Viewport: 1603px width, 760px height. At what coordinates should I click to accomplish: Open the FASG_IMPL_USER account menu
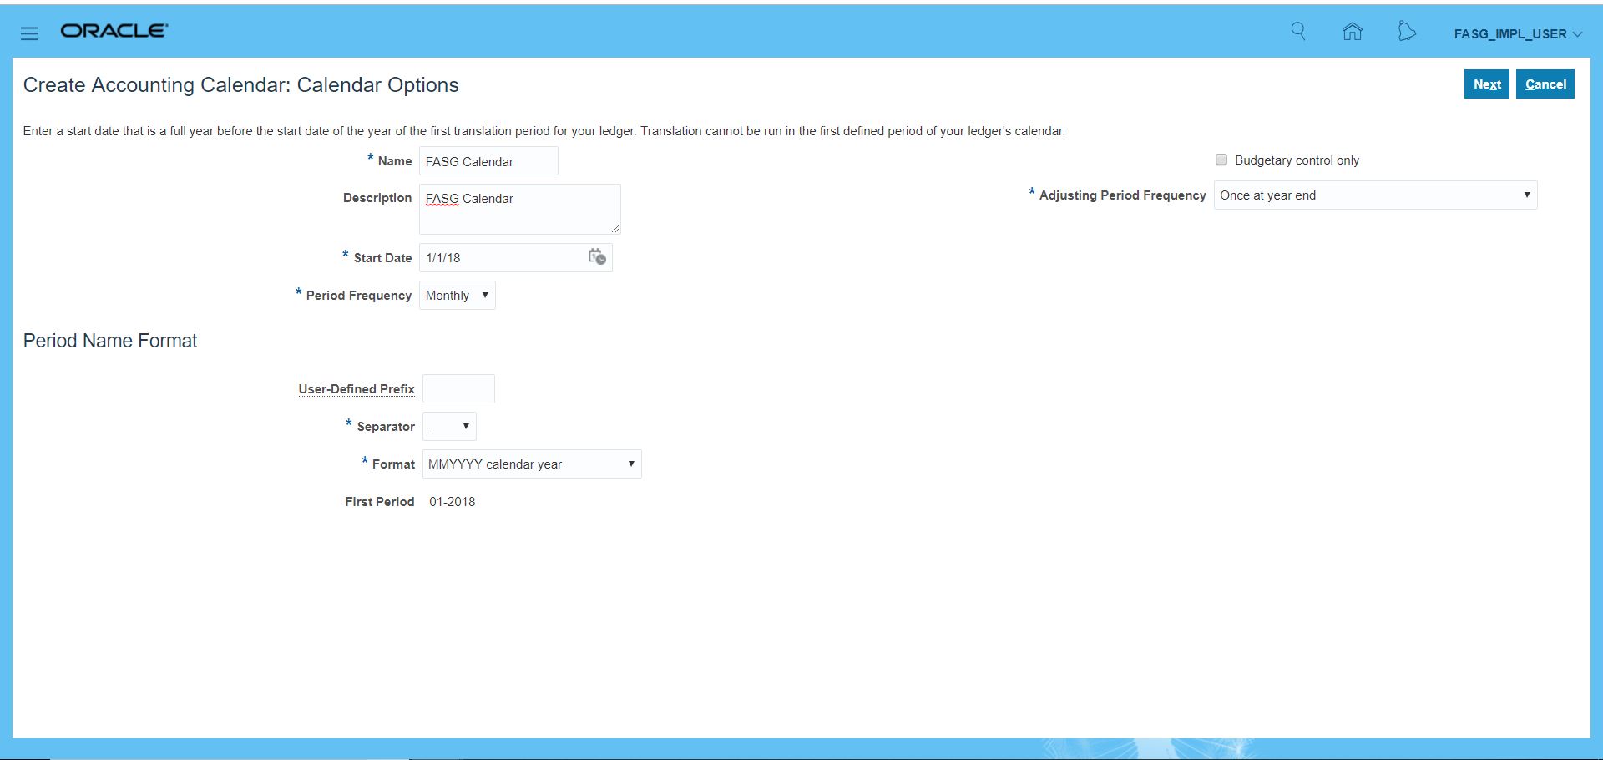tap(1517, 34)
